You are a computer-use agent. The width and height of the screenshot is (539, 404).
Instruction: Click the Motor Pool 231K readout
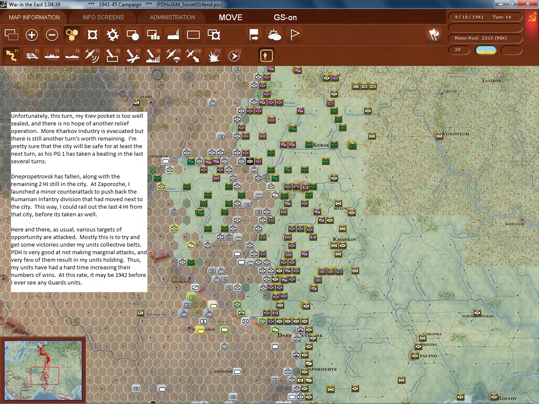tap(485, 38)
